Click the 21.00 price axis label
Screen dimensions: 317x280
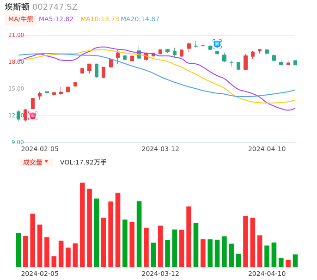(x=17, y=35)
